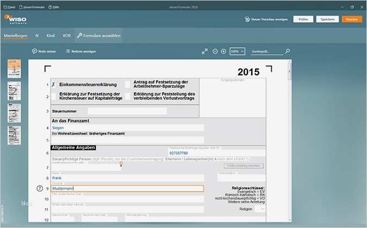Click the form's vertical scrollbar

pyautogui.click(x=290, y=71)
